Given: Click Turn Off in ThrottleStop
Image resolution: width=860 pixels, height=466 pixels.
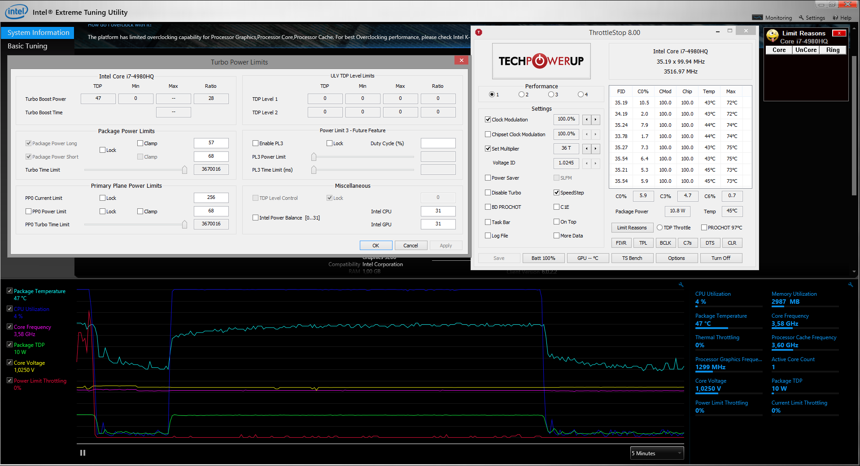Looking at the screenshot, I should pyautogui.click(x=720, y=258).
